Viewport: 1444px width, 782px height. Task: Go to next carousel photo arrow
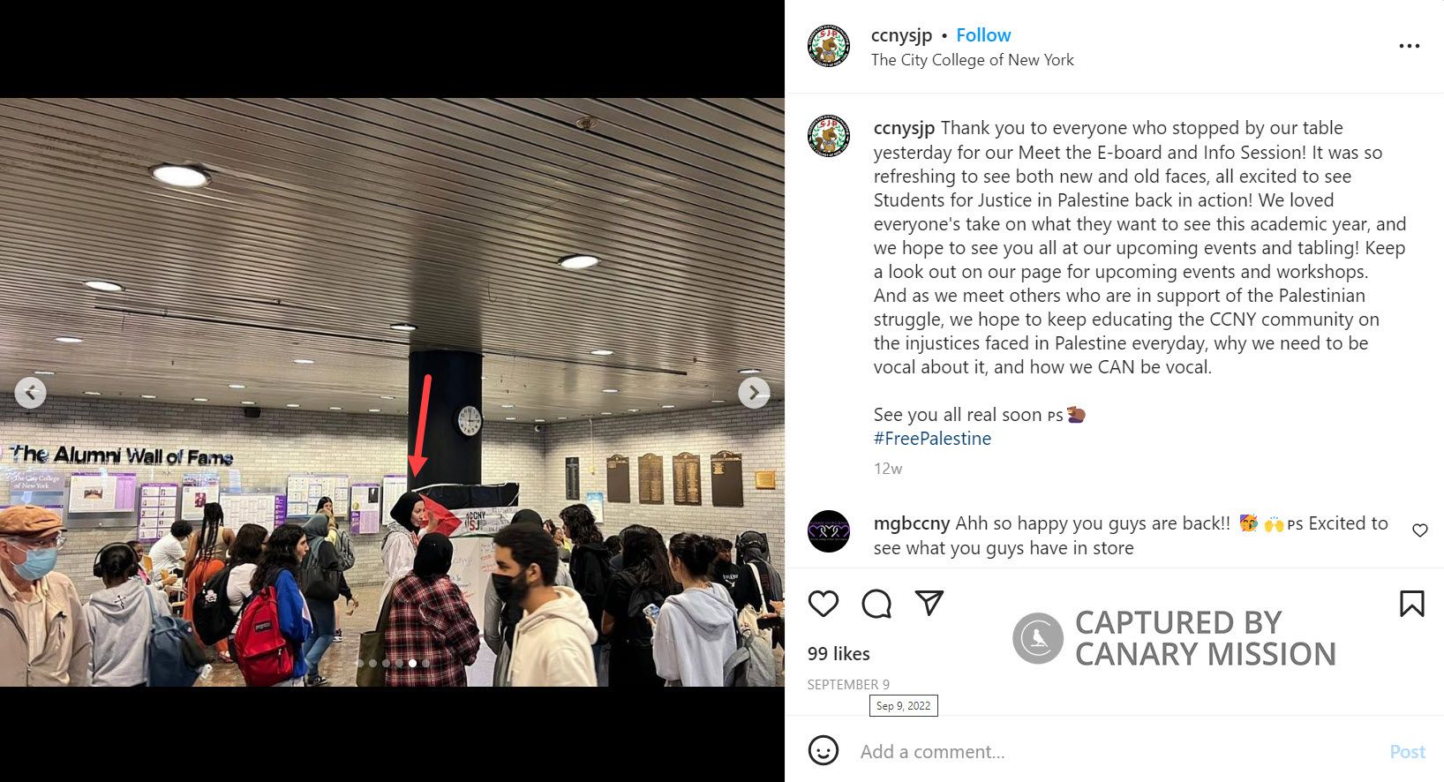[x=754, y=392]
